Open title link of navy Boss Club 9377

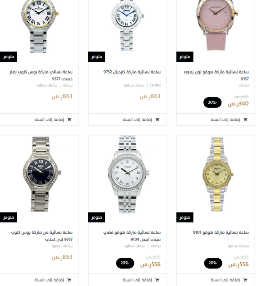click(42, 236)
